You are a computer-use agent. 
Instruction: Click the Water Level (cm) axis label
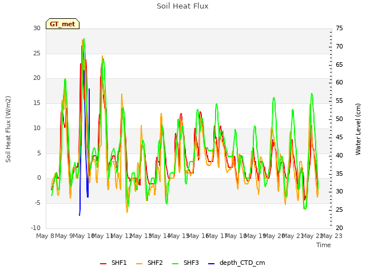point(358,130)
